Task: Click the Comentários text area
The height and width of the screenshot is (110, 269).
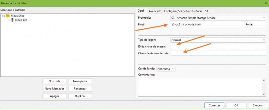Action: pyautogui.click(x=200, y=87)
